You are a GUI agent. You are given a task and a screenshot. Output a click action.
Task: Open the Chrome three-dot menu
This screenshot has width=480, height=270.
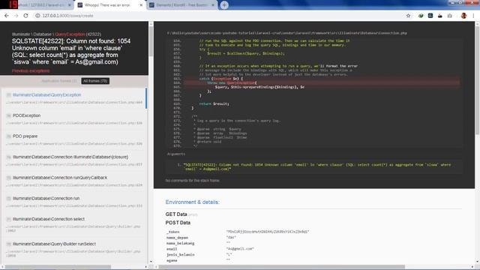point(474,16)
